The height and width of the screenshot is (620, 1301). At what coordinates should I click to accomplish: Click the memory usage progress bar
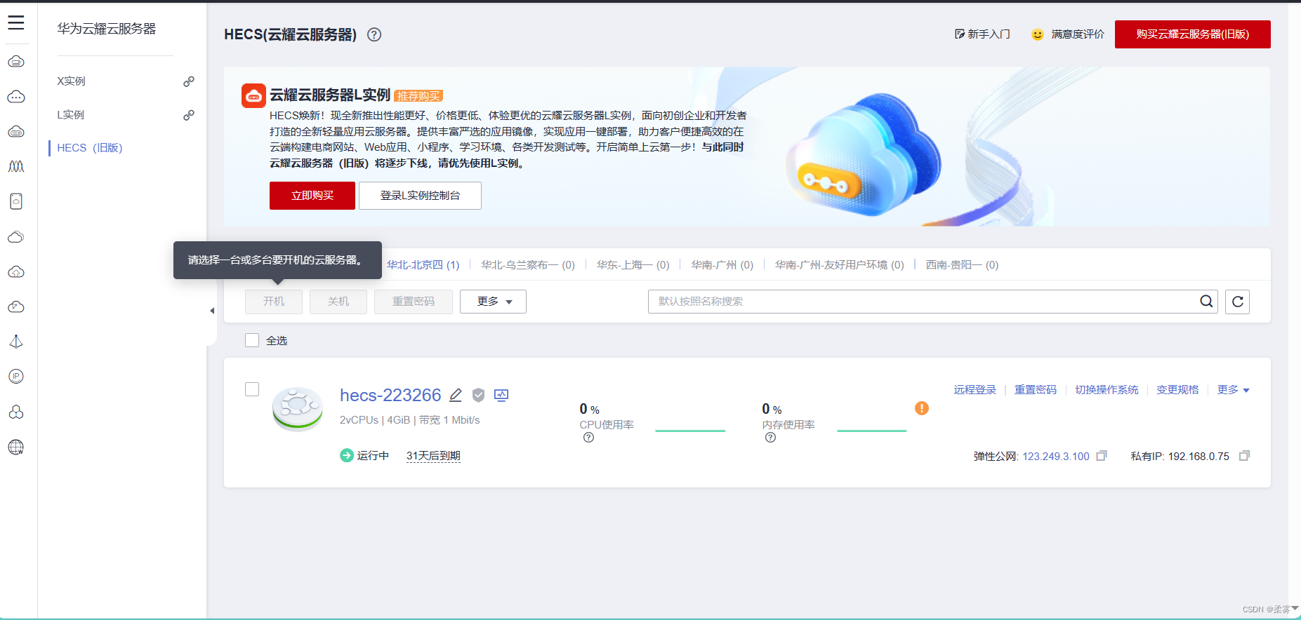(x=872, y=431)
